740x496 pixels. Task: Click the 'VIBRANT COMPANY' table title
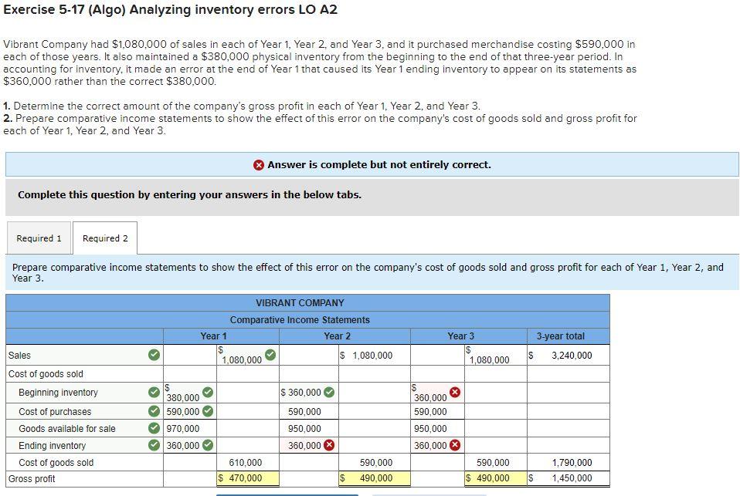click(x=300, y=302)
